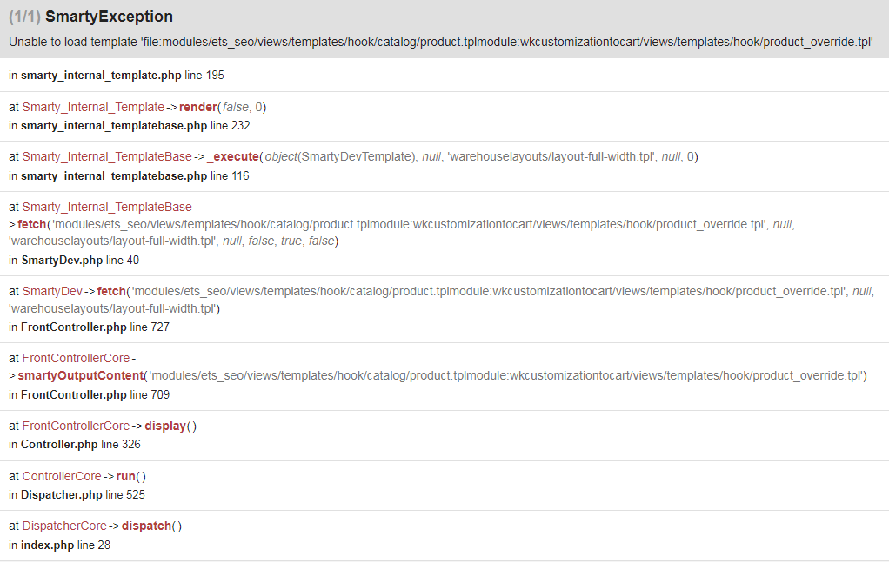Click the smartyOutputContent method name
Image resolution: width=889 pixels, height=562 pixels.
[81, 375]
